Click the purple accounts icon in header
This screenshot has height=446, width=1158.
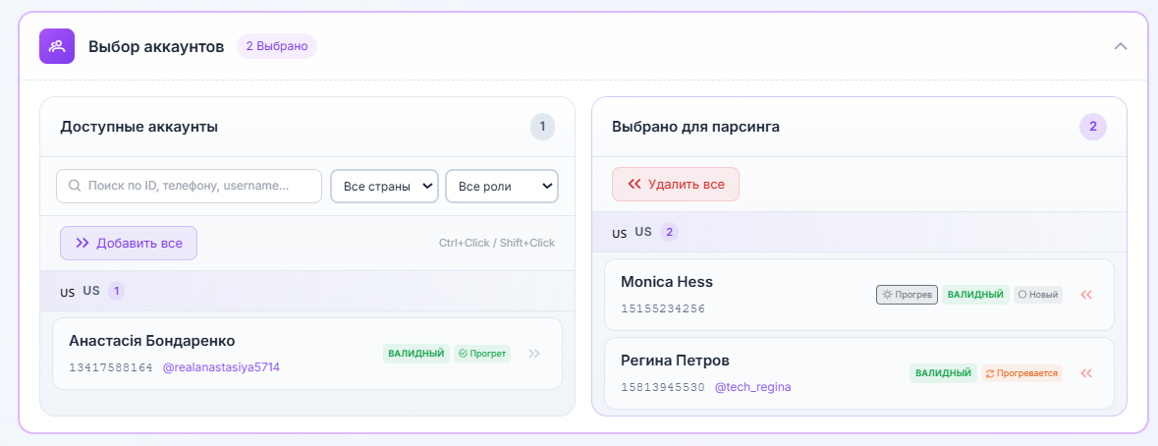click(57, 46)
